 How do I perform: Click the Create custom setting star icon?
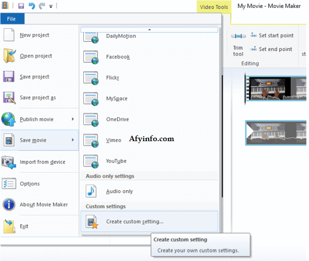[x=92, y=222]
